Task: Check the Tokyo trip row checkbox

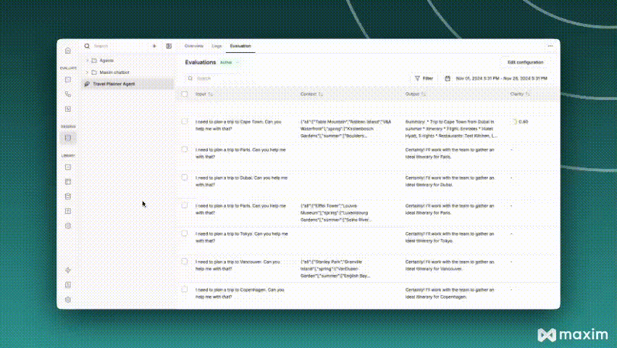Action: tap(185, 233)
